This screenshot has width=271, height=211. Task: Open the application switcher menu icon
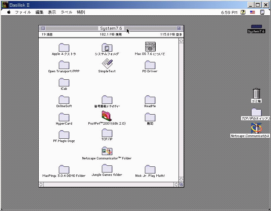[x=262, y=12]
